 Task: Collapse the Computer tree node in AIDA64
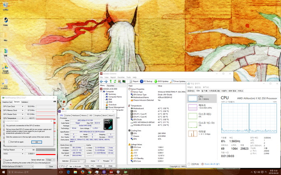point(101,92)
